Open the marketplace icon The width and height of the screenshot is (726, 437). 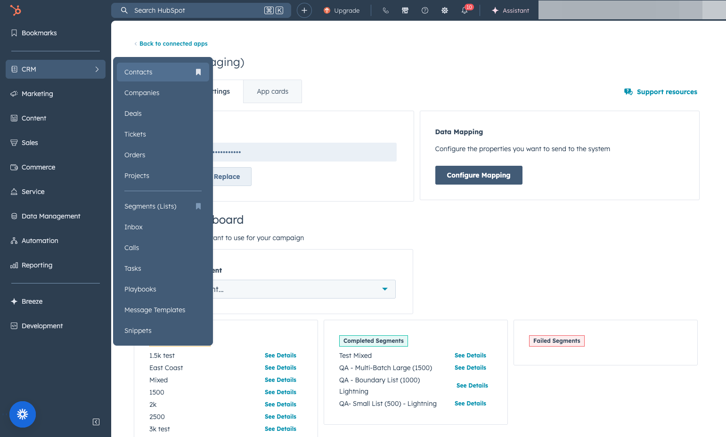pyautogui.click(x=405, y=10)
